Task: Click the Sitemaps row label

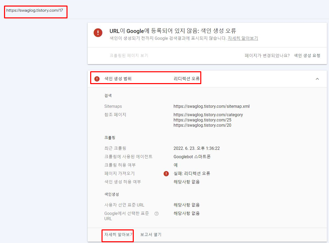Action: (x=113, y=106)
